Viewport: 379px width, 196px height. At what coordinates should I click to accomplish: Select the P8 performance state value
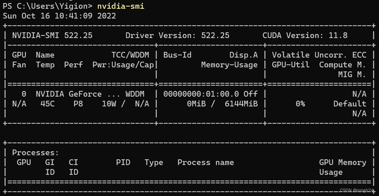tap(78, 104)
